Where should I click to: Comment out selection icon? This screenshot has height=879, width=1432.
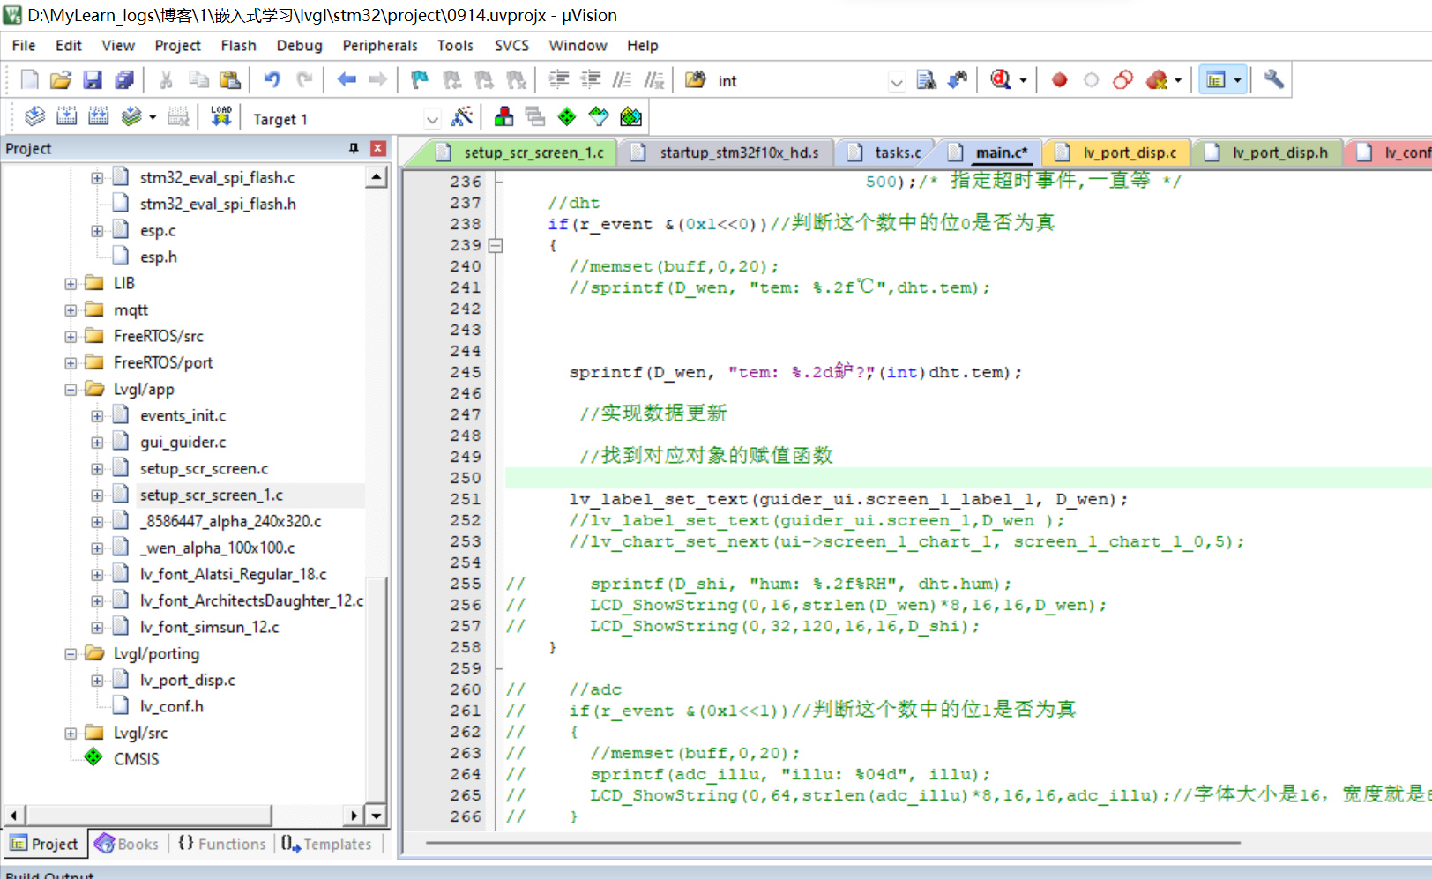pos(622,80)
